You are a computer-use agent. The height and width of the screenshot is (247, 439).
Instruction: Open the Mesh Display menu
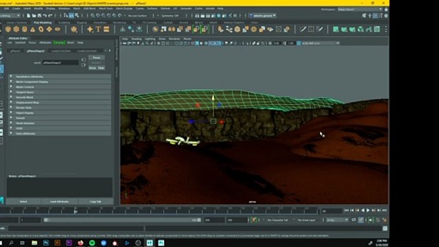124,9
